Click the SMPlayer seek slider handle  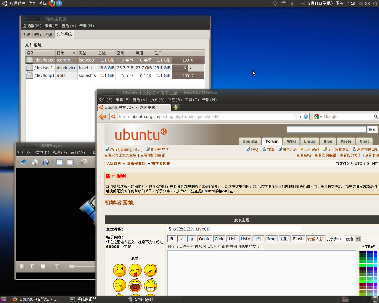(71, 266)
